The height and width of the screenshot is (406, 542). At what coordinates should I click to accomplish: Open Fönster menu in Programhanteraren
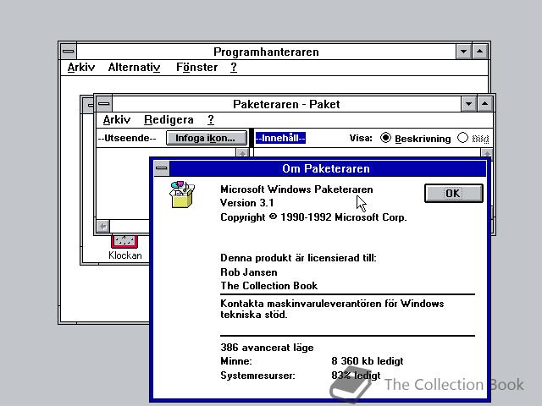tap(197, 67)
